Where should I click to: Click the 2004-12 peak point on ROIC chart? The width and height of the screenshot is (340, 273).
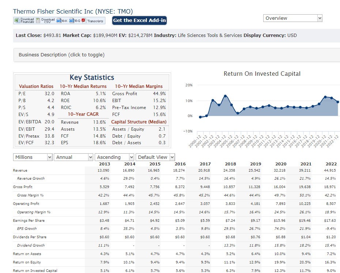pos(225,96)
